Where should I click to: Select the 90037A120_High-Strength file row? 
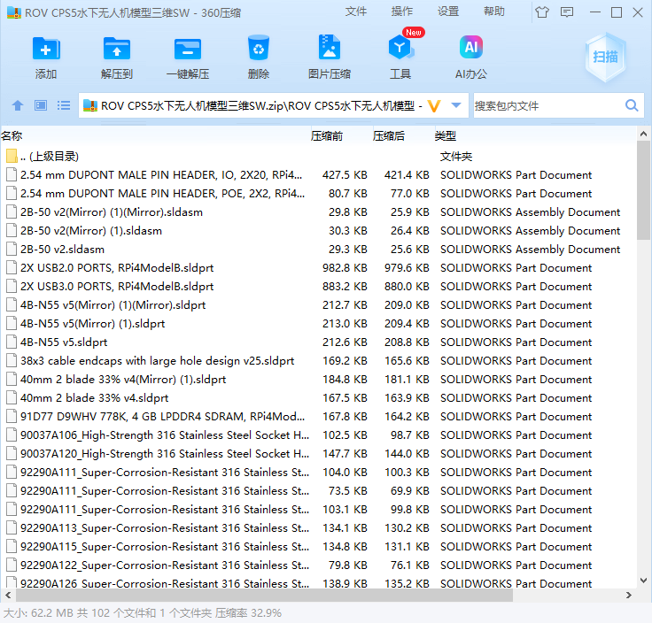(x=318, y=454)
